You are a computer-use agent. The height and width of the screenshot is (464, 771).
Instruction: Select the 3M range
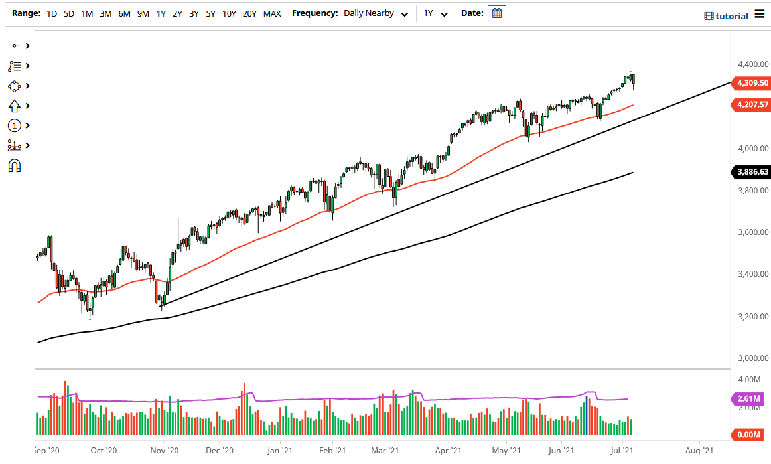(x=105, y=13)
